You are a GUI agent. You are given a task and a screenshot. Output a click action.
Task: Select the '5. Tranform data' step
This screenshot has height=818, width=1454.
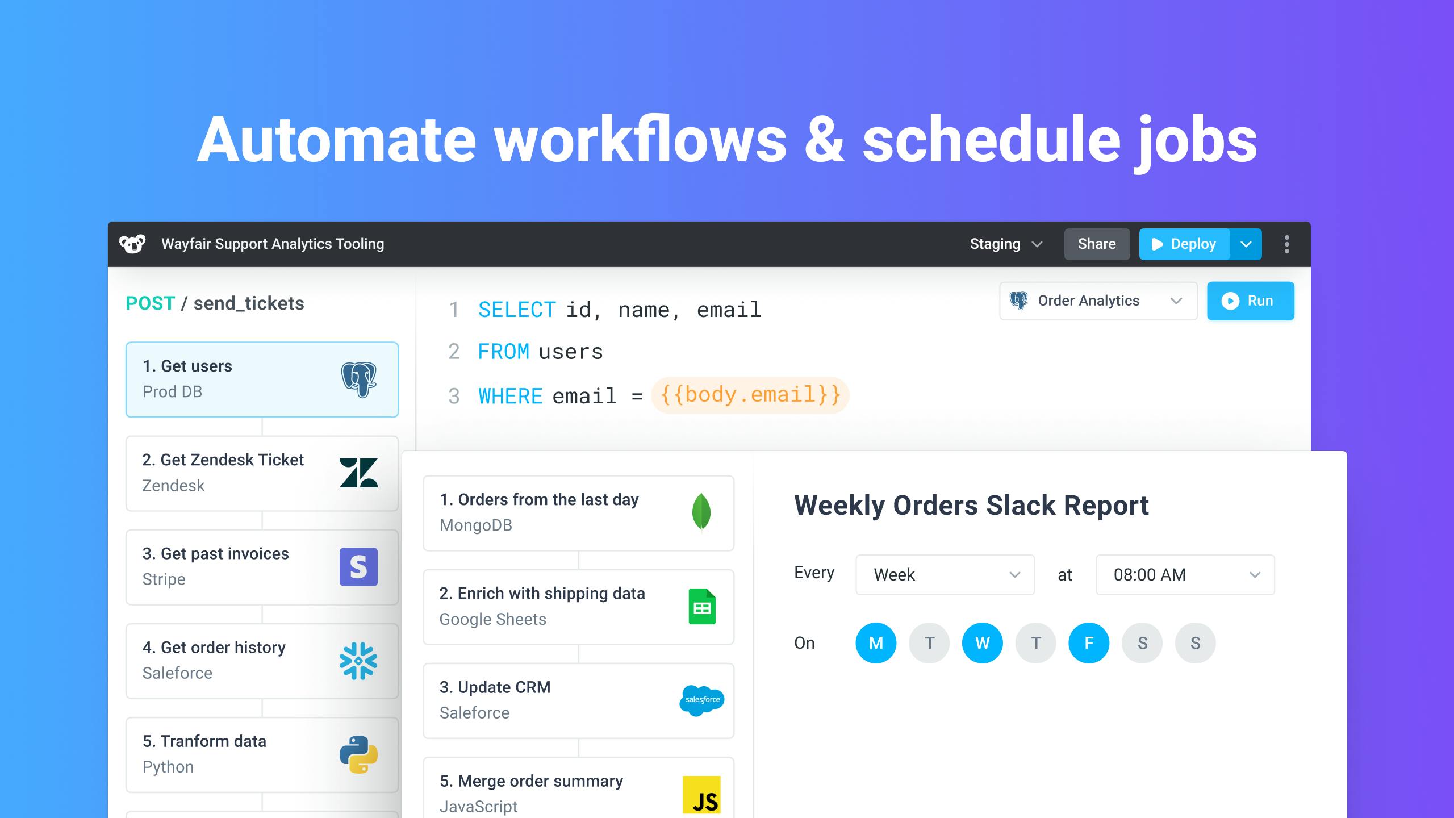[262, 754]
